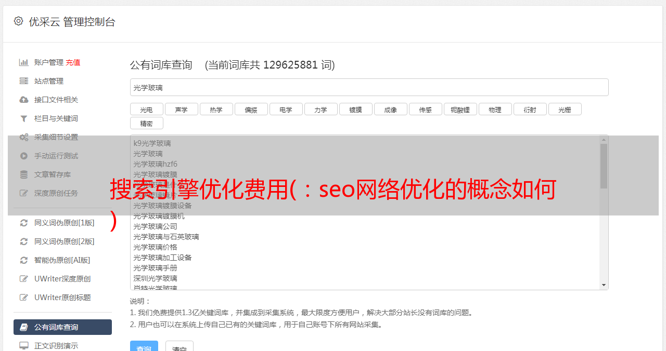Click the blue 查询 button
Image resolution: width=666 pixels, height=351 pixels.
(x=144, y=346)
